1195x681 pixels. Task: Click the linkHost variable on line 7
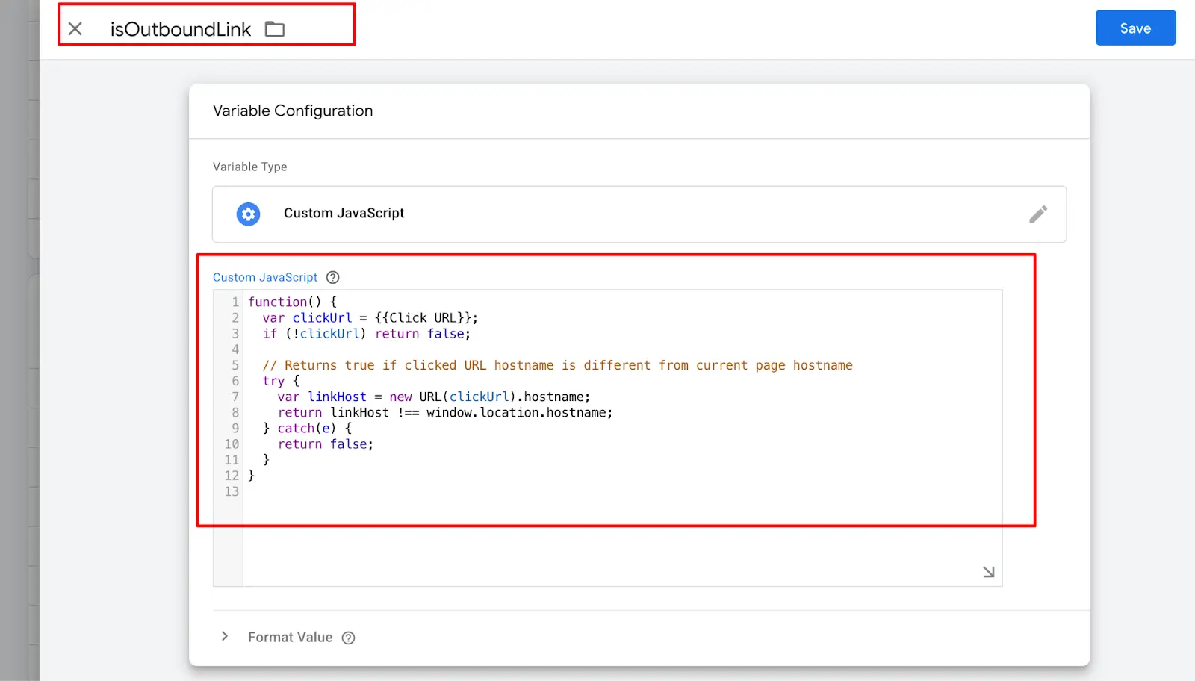click(x=338, y=397)
